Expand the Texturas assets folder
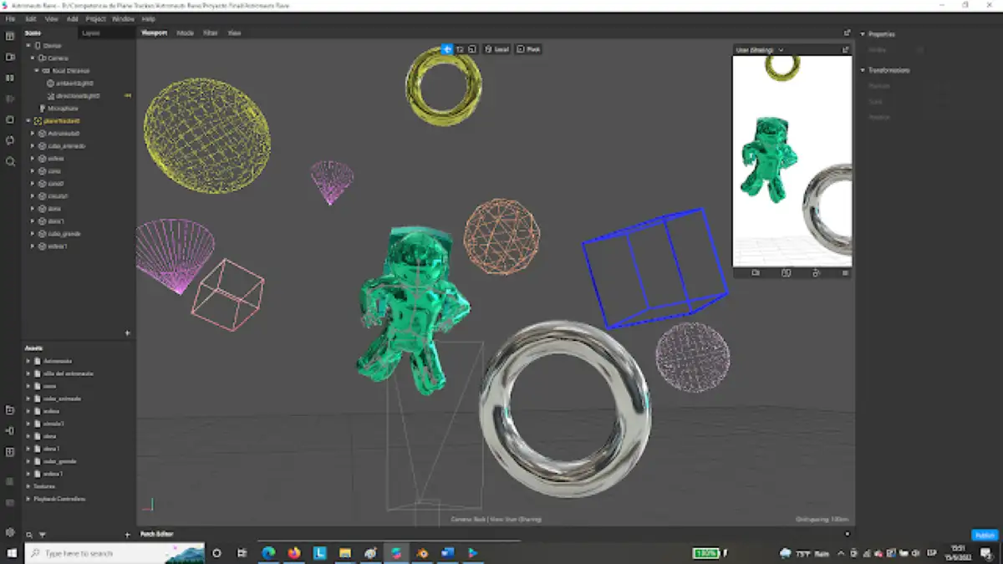The width and height of the screenshot is (1003, 564). [x=28, y=486]
